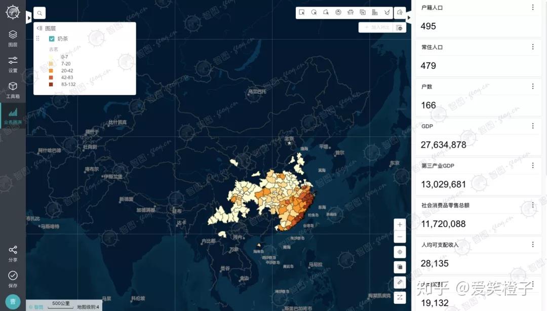Grab the 奶茶 layer drag handle

pyautogui.click(x=37, y=38)
